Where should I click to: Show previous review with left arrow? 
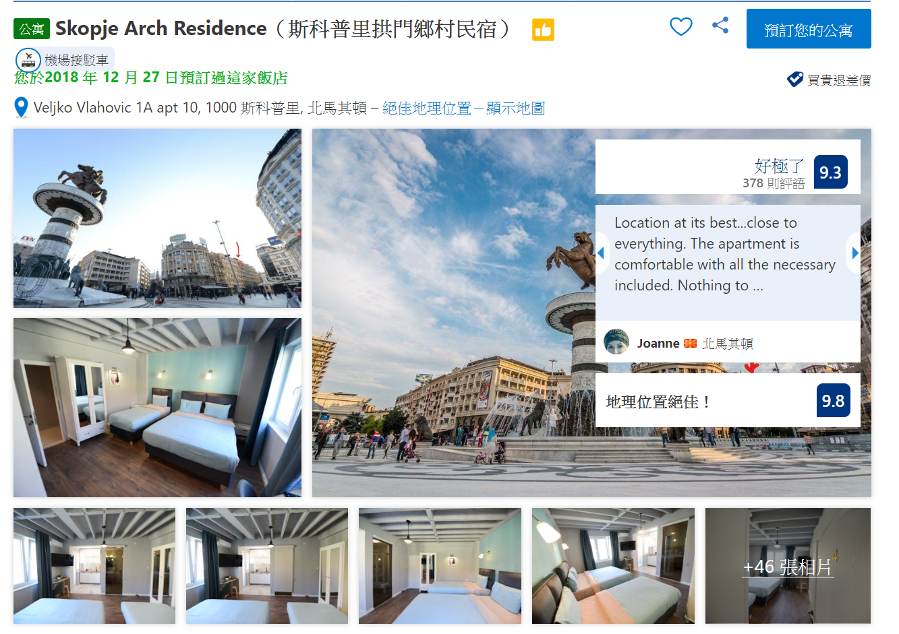coord(601,253)
